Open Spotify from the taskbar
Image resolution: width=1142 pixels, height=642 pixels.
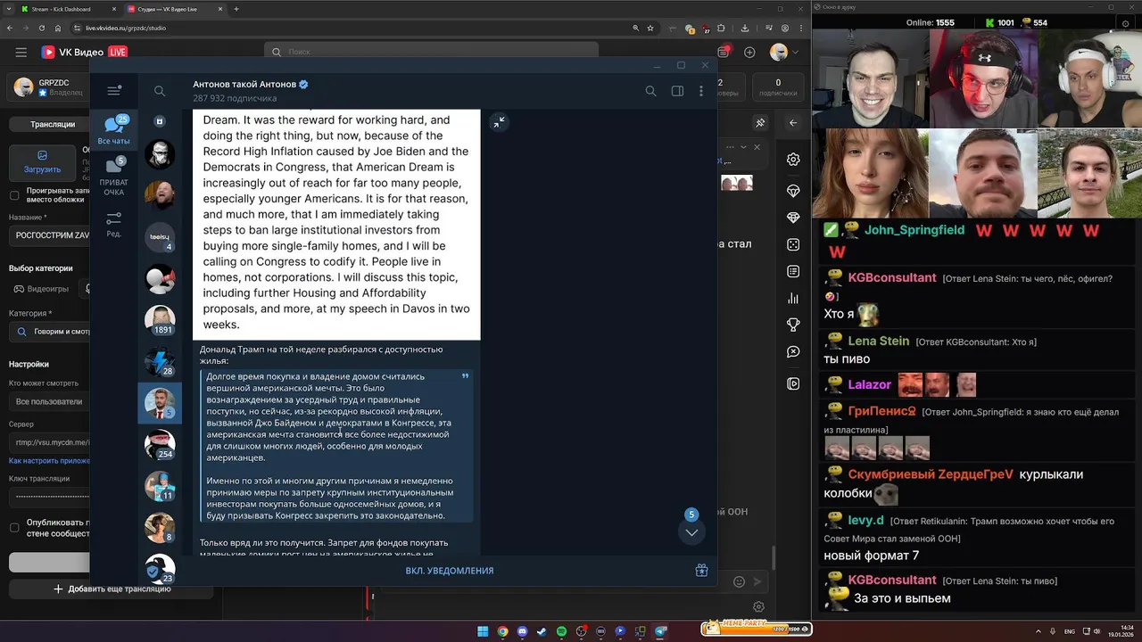pyautogui.click(x=561, y=631)
